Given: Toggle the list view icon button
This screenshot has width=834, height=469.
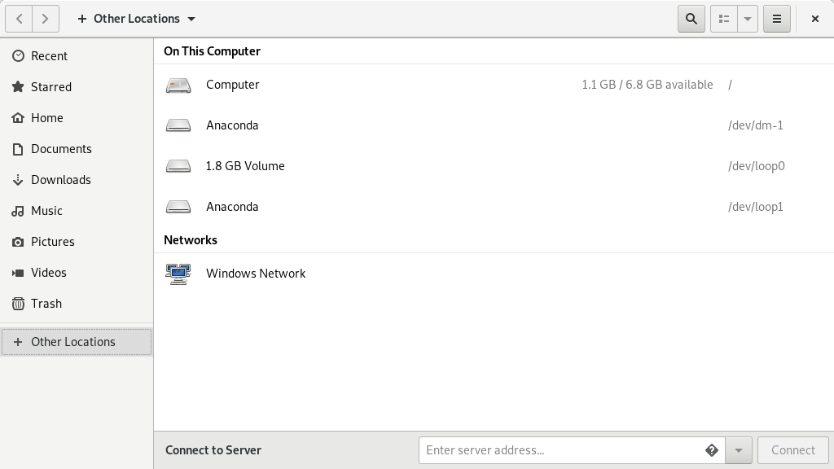Looking at the screenshot, I should coord(724,19).
